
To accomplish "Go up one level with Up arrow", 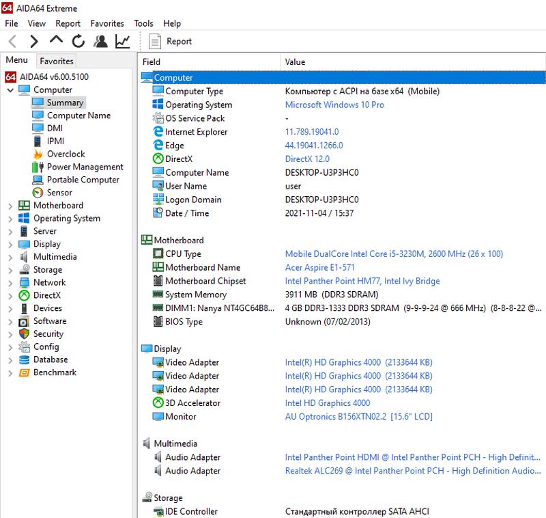I will tap(56, 42).
